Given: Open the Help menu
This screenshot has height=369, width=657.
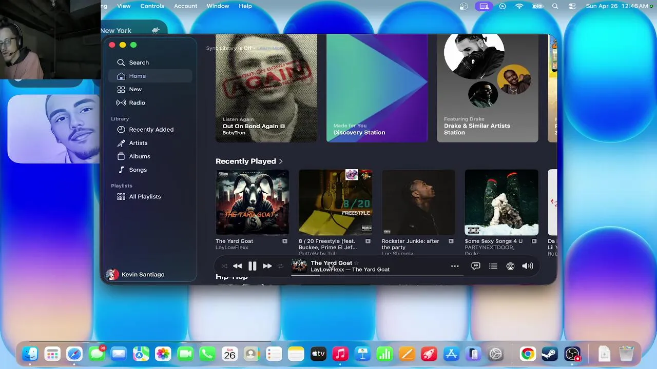Looking at the screenshot, I should 245,6.
